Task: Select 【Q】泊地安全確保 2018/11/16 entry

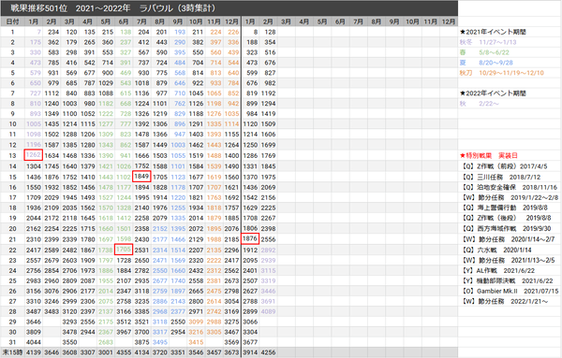Action: [x=509, y=187]
